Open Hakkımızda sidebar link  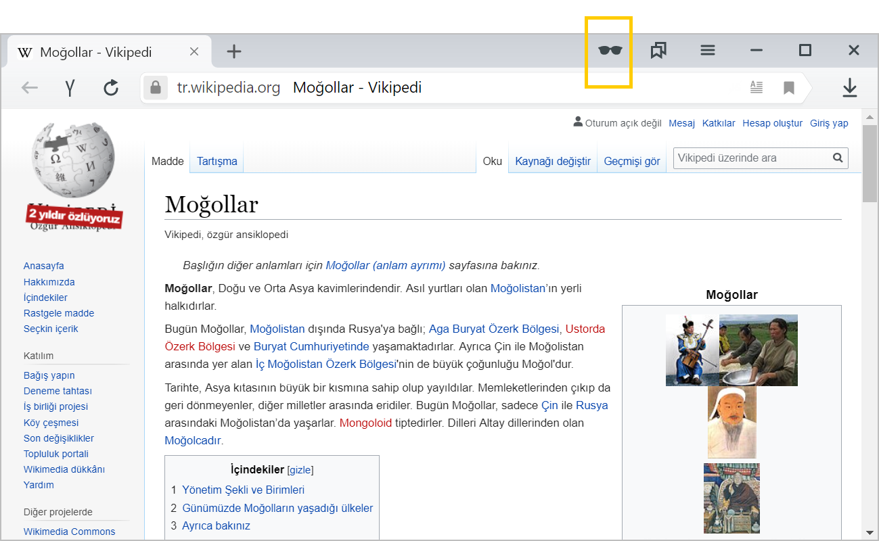point(49,282)
